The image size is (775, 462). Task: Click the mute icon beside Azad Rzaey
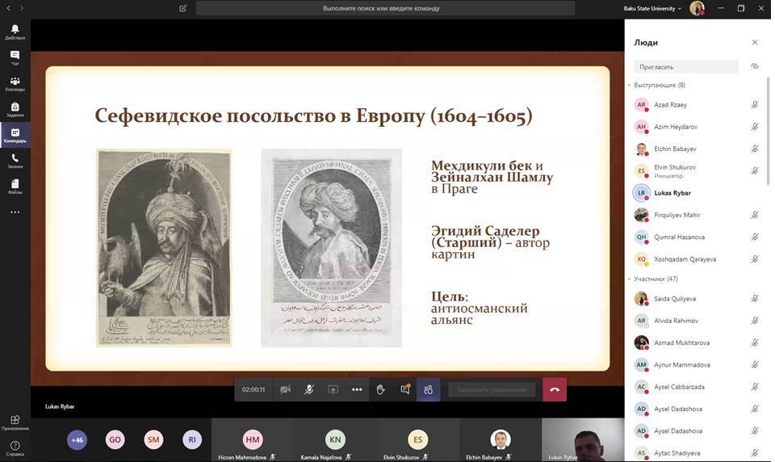(755, 105)
